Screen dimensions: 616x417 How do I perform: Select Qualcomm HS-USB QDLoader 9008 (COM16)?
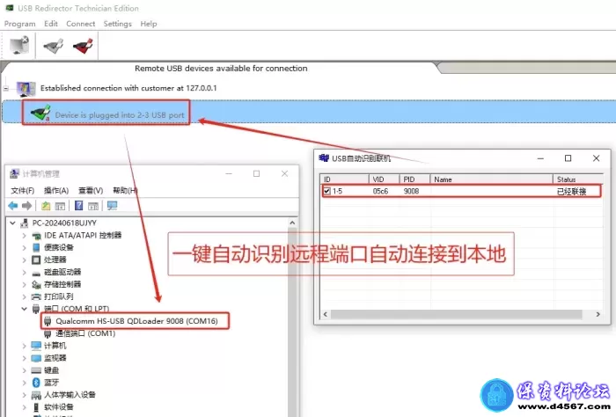[136, 321]
